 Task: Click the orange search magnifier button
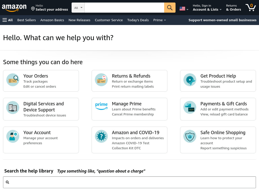pyautogui.click(x=170, y=8)
